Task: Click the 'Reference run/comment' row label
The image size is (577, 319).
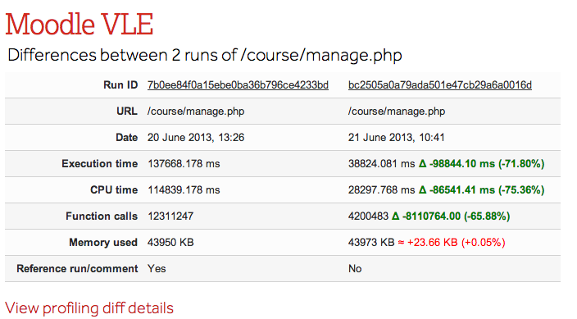Action: coord(77,268)
